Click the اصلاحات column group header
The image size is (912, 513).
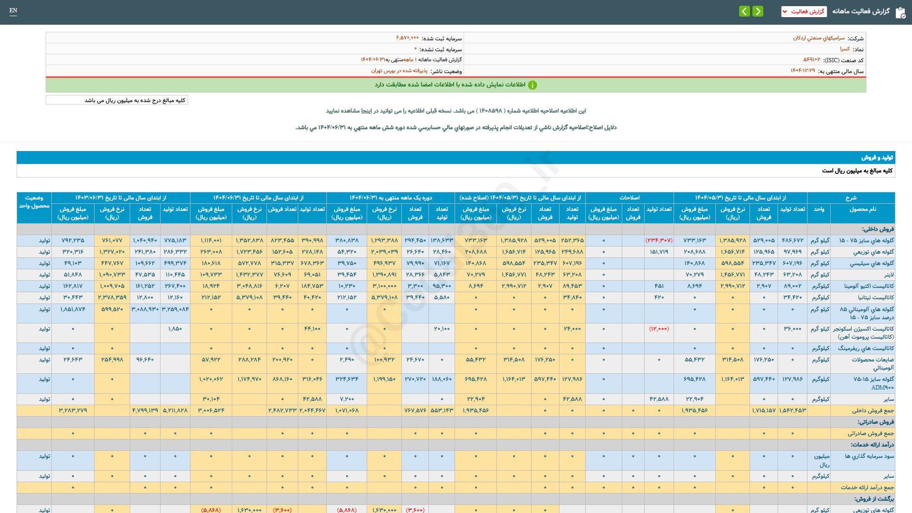tap(629, 198)
